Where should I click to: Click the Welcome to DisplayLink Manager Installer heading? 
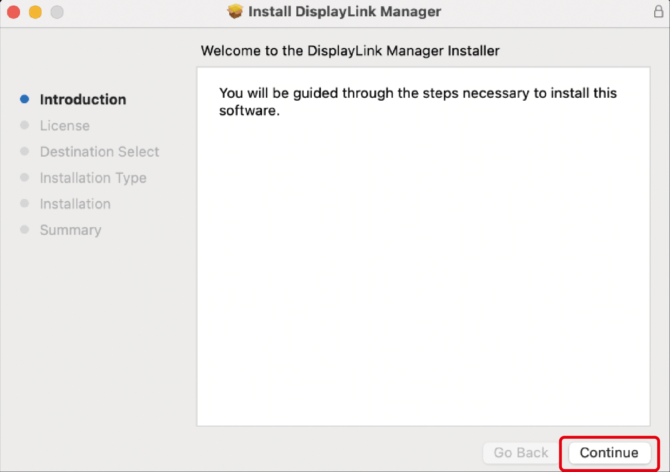(350, 51)
